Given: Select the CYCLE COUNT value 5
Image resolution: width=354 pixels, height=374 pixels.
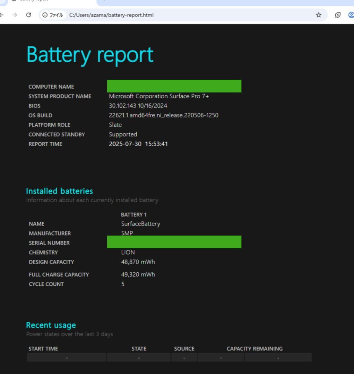Looking at the screenshot, I should point(122,284).
